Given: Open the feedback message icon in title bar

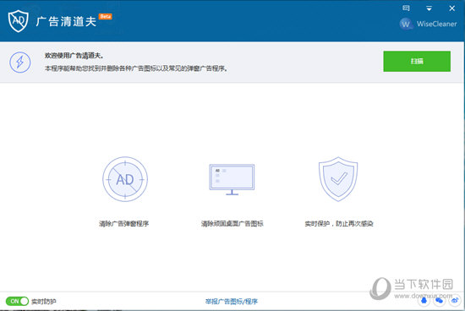Looking at the screenshot, I should coord(406,8).
